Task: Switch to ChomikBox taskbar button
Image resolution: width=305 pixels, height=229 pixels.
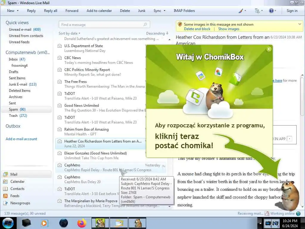Action: click(100, 223)
